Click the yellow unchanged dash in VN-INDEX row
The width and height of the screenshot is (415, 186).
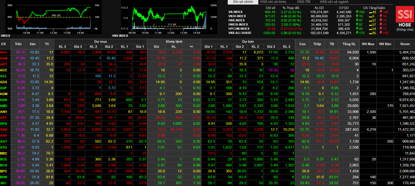370,12
